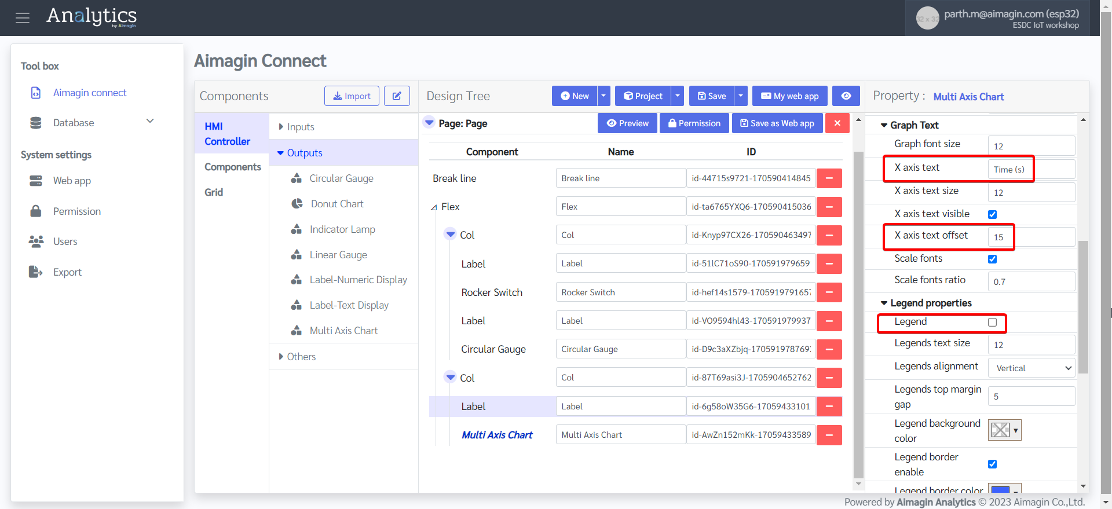Image resolution: width=1112 pixels, height=509 pixels.
Task: Select the Components tab
Action: (233, 167)
